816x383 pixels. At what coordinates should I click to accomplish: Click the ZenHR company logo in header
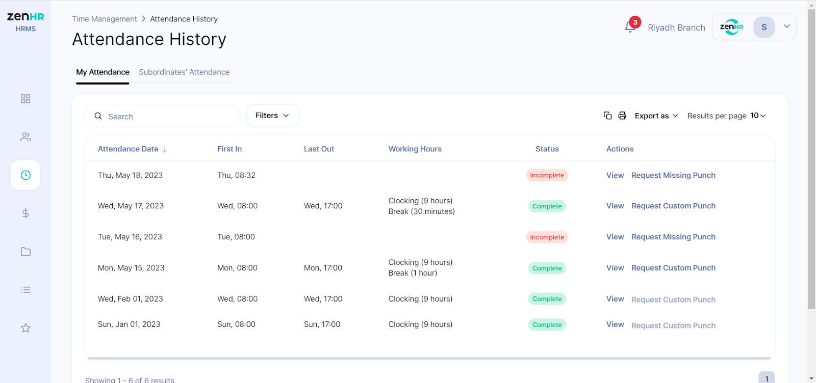(732, 27)
